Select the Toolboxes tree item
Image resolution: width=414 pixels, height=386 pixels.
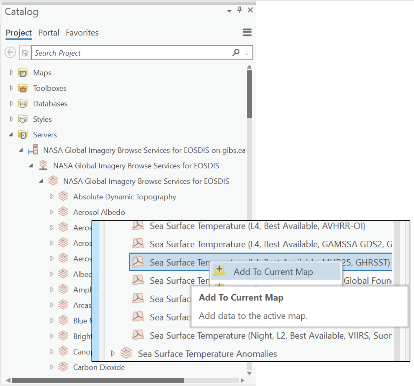[50, 88]
